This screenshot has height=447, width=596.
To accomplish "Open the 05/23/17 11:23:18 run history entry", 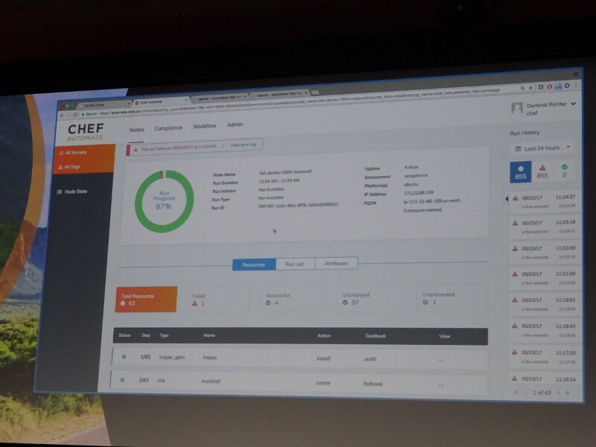I will 544,226.
